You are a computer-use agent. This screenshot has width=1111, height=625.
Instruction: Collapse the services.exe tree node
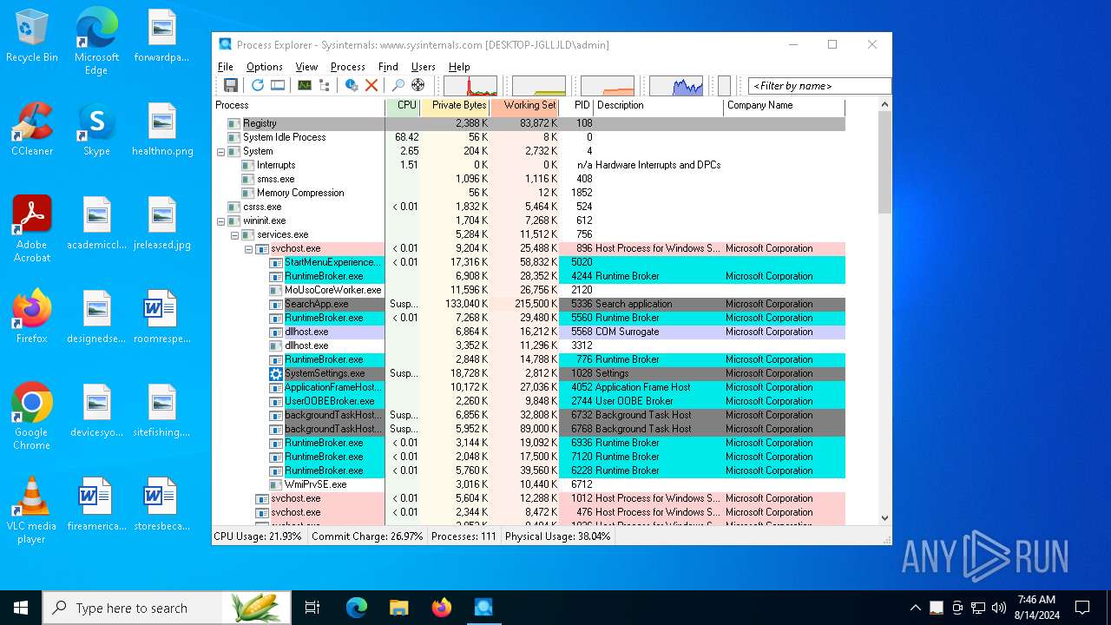tap(234, 235)
